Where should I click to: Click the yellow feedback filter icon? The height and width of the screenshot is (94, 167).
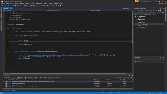click(x=136, y=1)
